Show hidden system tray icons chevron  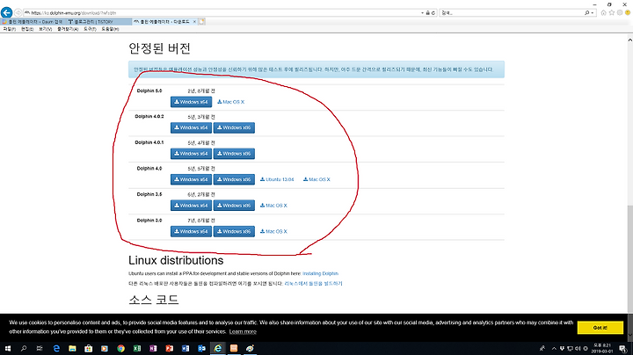554,349
